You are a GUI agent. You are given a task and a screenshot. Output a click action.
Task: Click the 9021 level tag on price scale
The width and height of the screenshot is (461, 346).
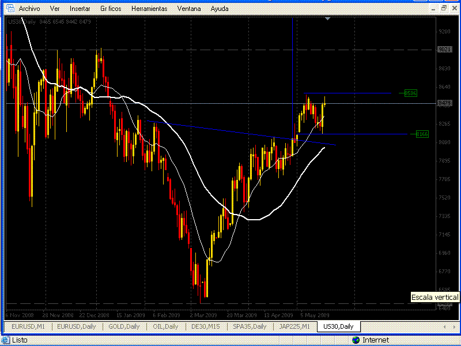click(444, 50)
